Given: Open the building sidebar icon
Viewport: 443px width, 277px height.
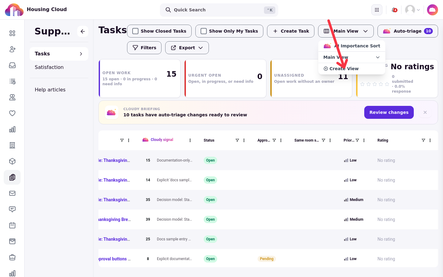Looking at the screenshot, I should [x=12, y=145].
